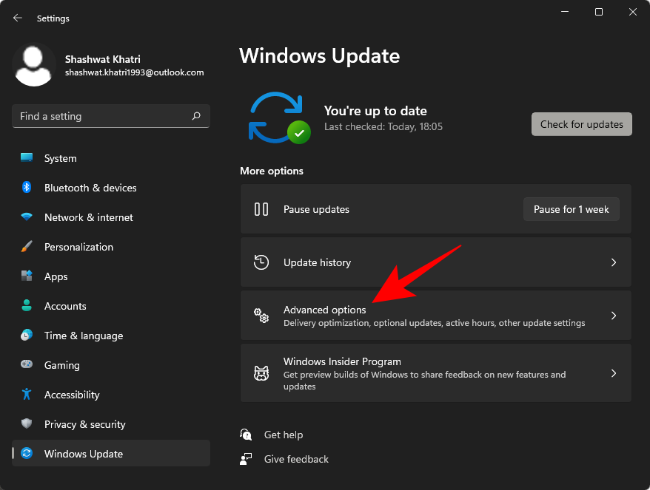This screenshot has height=490, width=650.
Task: Click Check for updates
Action: pos(581,124)
